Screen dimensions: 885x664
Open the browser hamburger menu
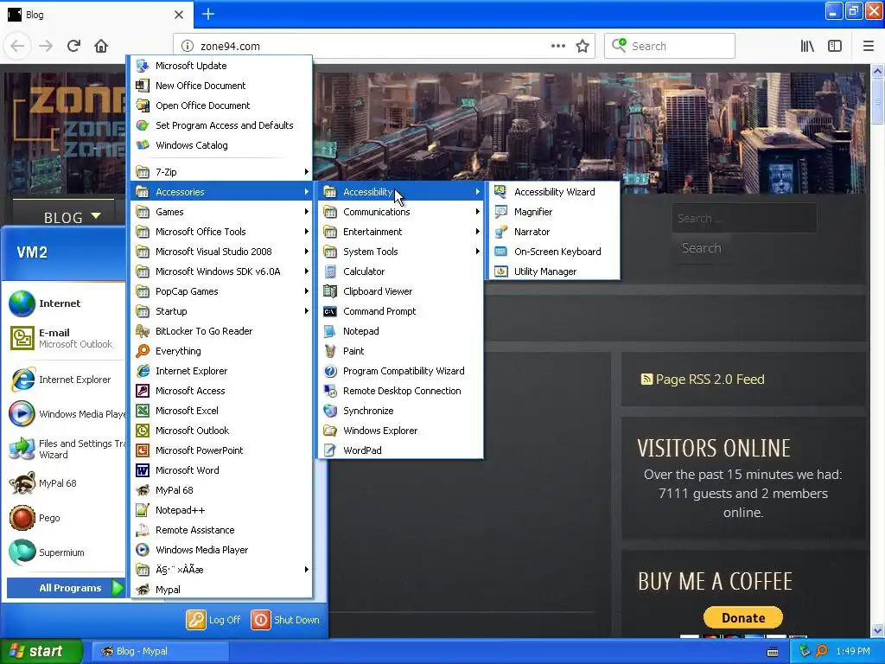[x=868, y=46]
